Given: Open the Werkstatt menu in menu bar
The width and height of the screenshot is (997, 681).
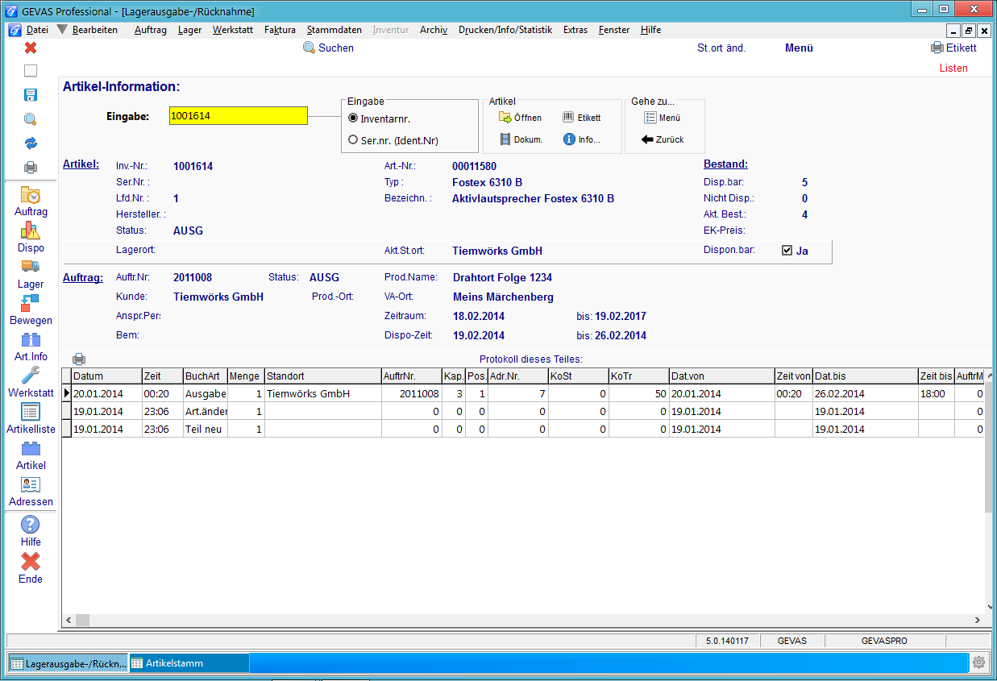Looking at the screenshot, I should tap(233, 30).
